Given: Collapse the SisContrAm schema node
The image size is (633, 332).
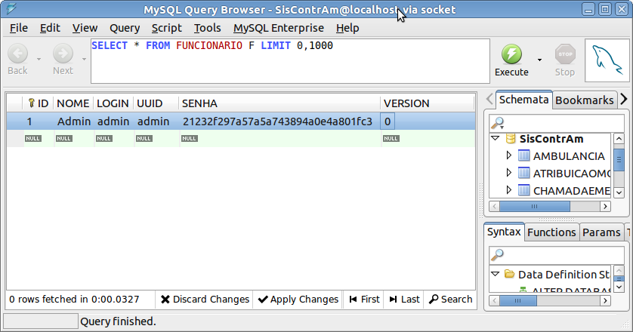Looking at the screenshot, I should 496,138.
